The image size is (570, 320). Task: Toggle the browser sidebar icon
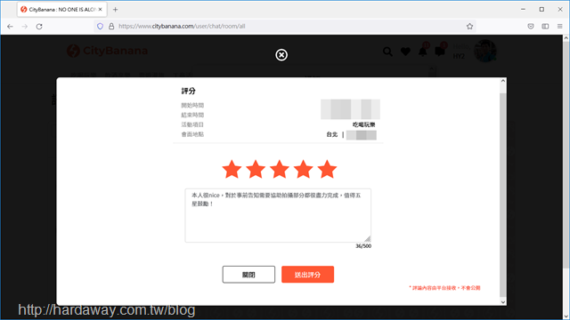[545, 26]
